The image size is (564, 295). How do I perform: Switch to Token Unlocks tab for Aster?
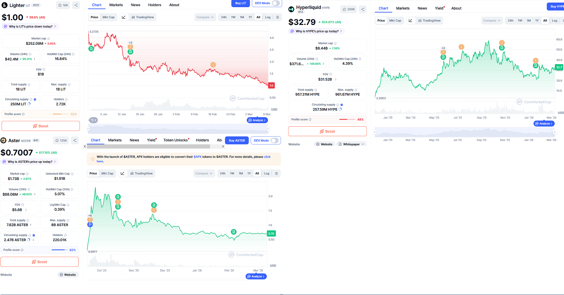(x=176, y=140)
